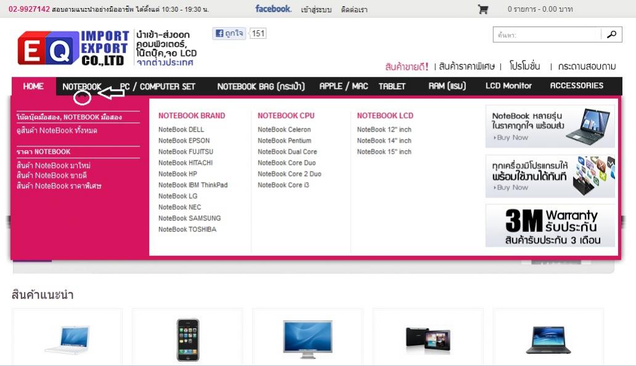Screen dimensions: 636x366
Task: Open special price products link
Action: pyautogui.click(x=467, y=66)
